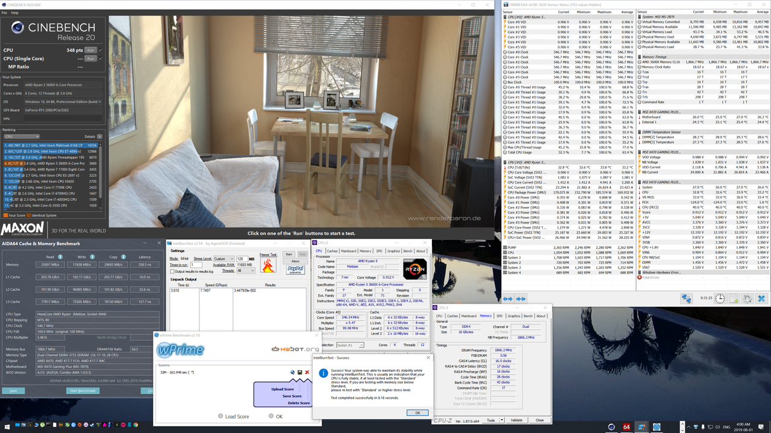Click the Times to run input field
This screenshot has width=771, height=433.
pyautogui.click(x=196, y=265)
